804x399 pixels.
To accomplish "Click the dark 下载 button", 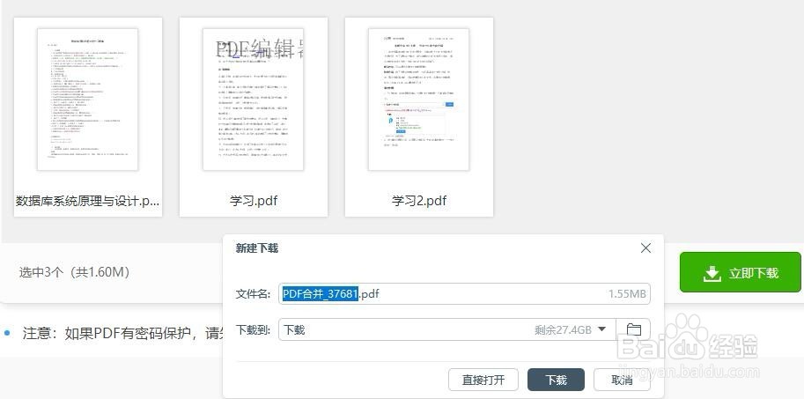I will tap(556, 380).
